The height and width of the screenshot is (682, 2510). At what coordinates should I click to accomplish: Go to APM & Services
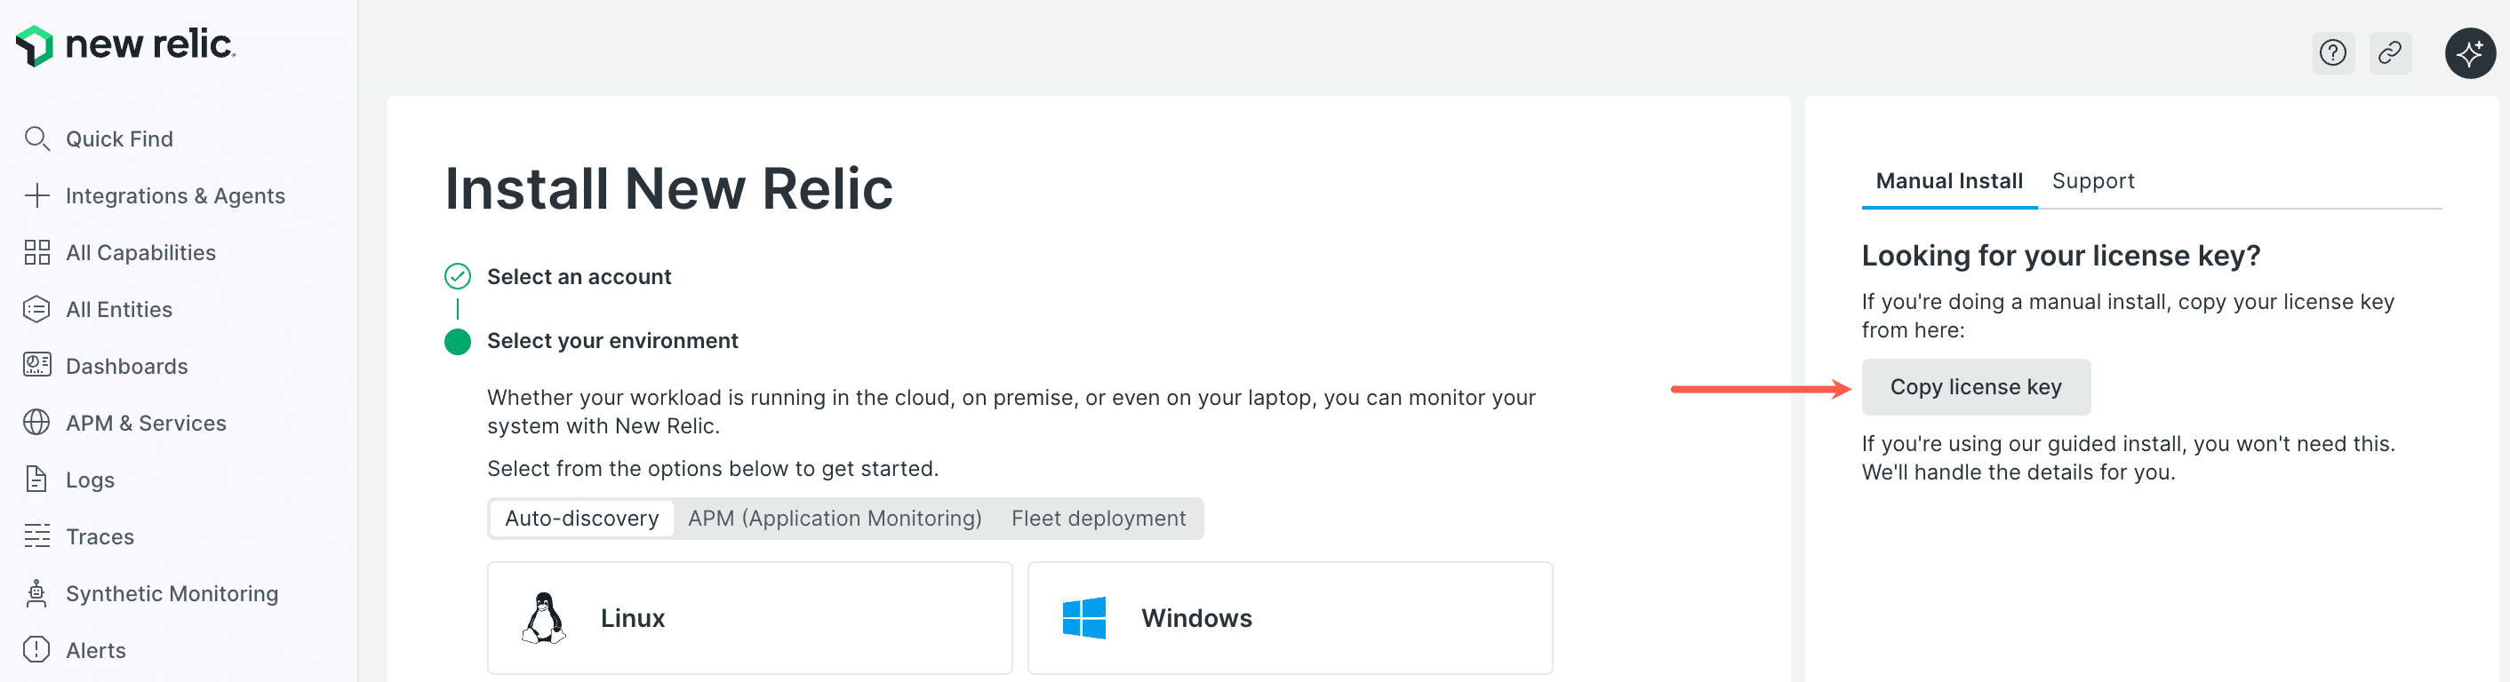tap(145, 424)
